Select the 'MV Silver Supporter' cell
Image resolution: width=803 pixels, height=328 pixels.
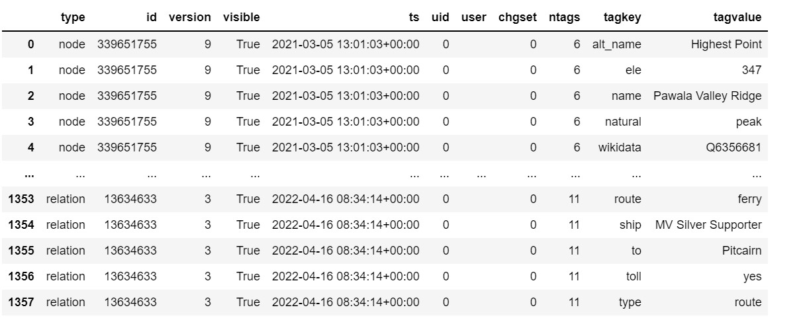[708, 225]
